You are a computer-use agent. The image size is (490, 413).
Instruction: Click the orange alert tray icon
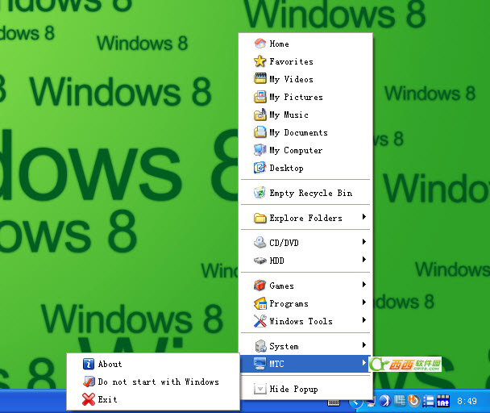coord(413,400)
